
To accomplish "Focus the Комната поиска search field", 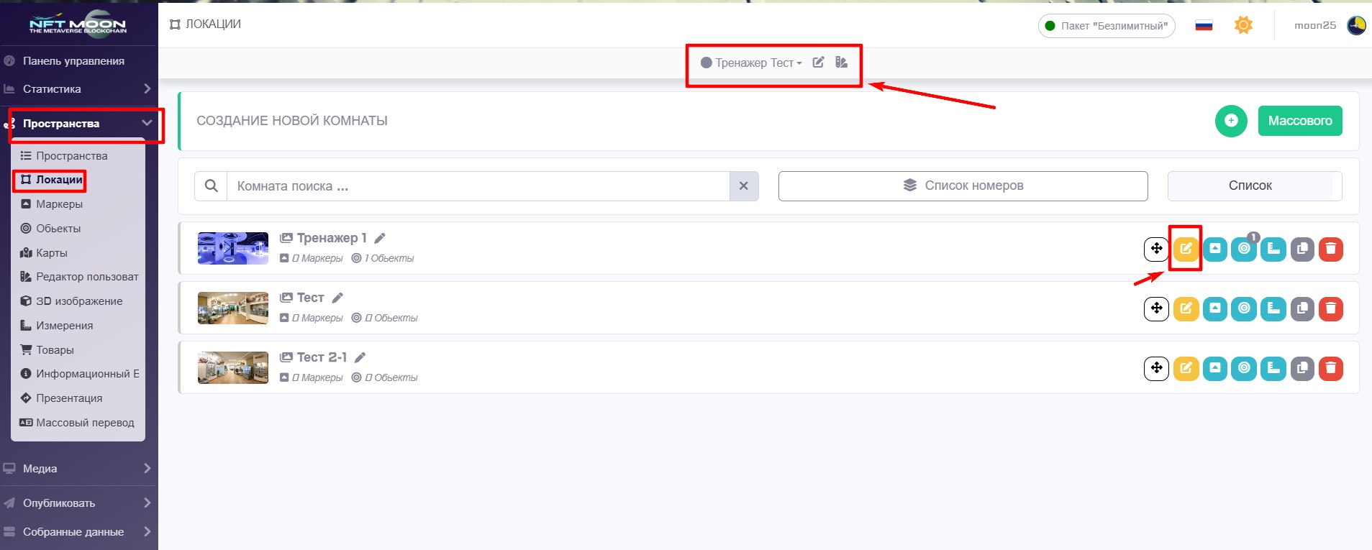I will 478,186.
